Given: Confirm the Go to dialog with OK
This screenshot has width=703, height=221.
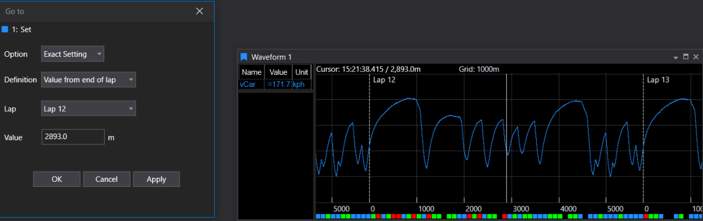Looking at the screenshot, I should pyautogui.click(x=56, y=179).
